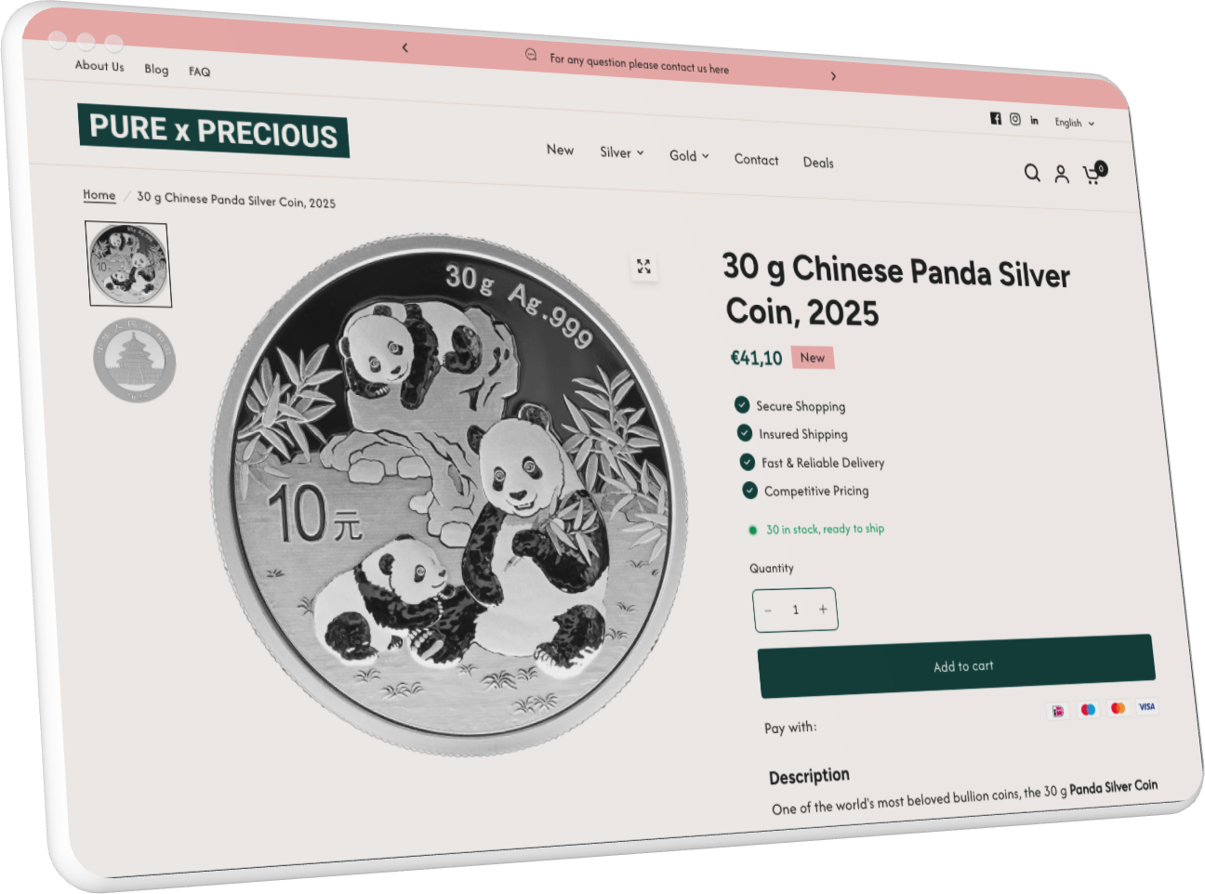1205x894 pixels.
Task: Select the temple reverse-side coin thumbnail
Action: [x=135, y=361]
